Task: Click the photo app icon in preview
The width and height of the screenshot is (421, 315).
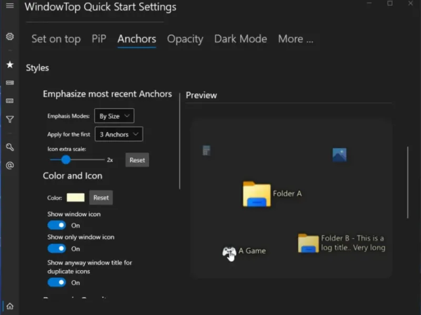Action: (x=339, y=155)
